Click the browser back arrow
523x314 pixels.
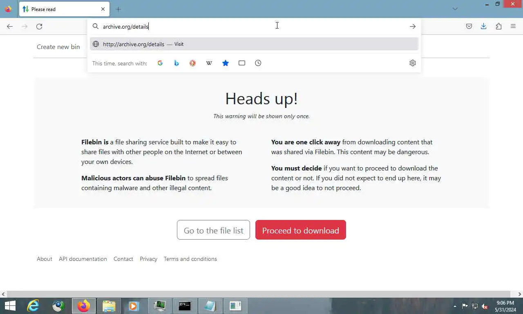(x=10, y=26)
